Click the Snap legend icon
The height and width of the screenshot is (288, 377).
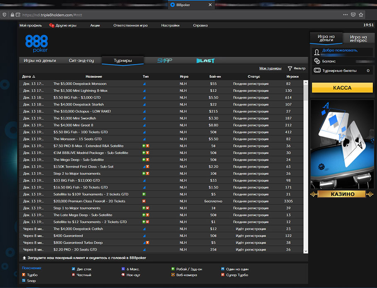point(24,281)
